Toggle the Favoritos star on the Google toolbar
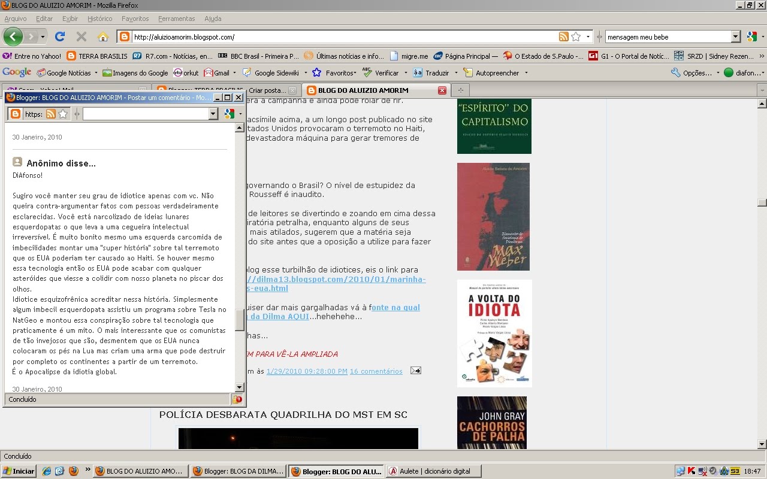The width and height of the screenshot is (767, 479). (x=316, y=73)
